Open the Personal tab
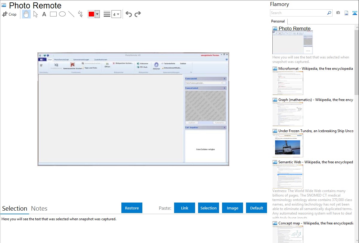 coord(278,21)
